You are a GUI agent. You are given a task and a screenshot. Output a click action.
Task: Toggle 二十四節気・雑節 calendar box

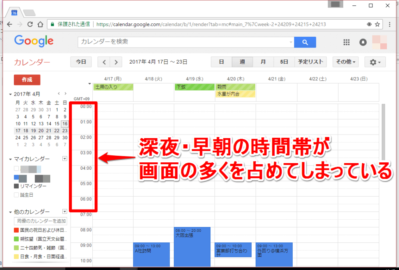(16, 248)
